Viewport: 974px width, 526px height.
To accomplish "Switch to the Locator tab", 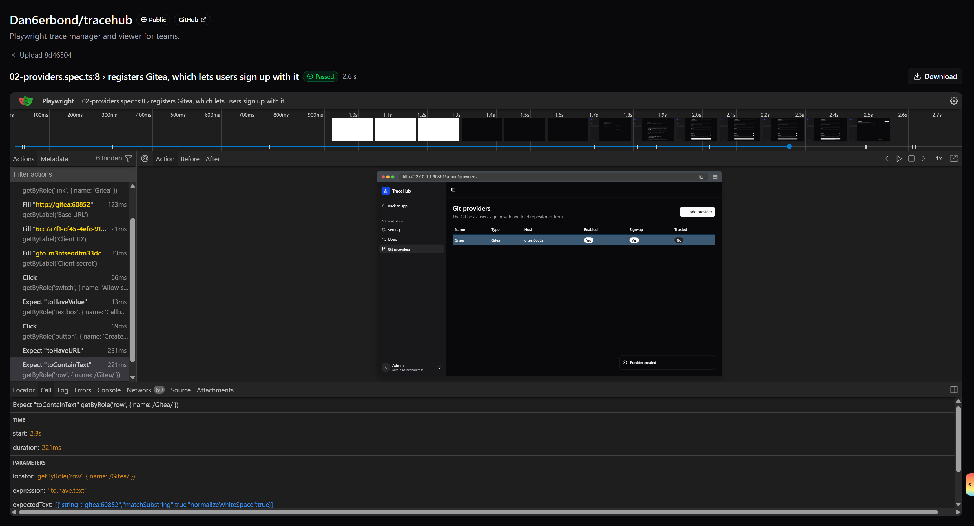I will click(x=23, y=390).
